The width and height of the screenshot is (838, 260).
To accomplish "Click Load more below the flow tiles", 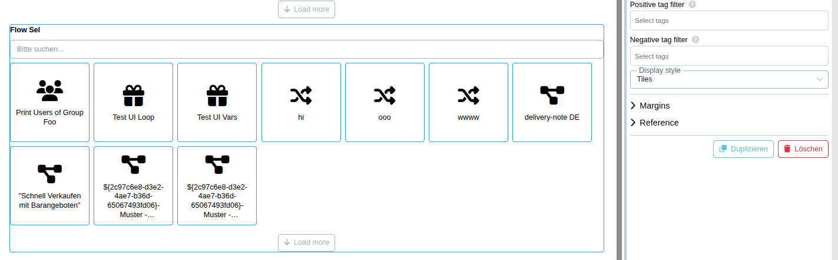I will 306,242.
